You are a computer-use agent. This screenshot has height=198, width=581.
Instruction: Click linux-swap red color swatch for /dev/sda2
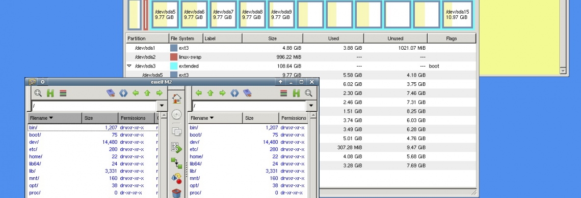click(x=174, y=57)
